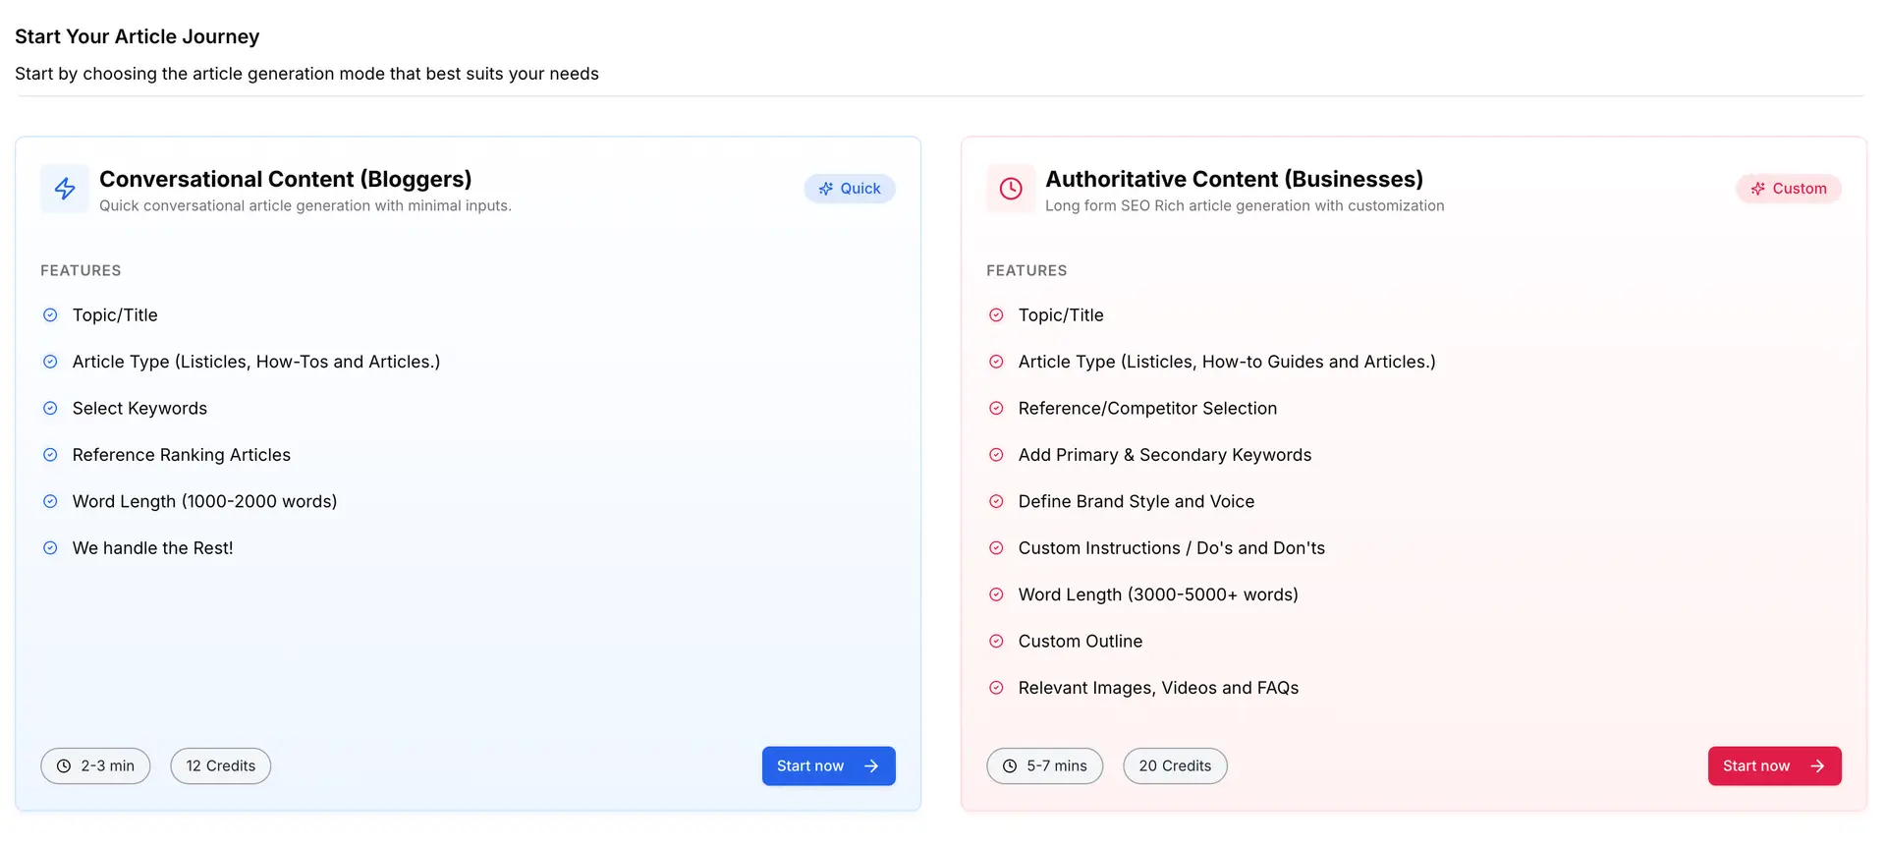Open the Authoritative Content (Businesses) heading
Screen dimensions: 1886x848
pyautogui.click(x=1234, y=179)
